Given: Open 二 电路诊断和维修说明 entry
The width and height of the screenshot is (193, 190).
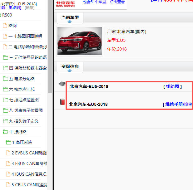Looking at the screenshot, I should coord(28,47).
